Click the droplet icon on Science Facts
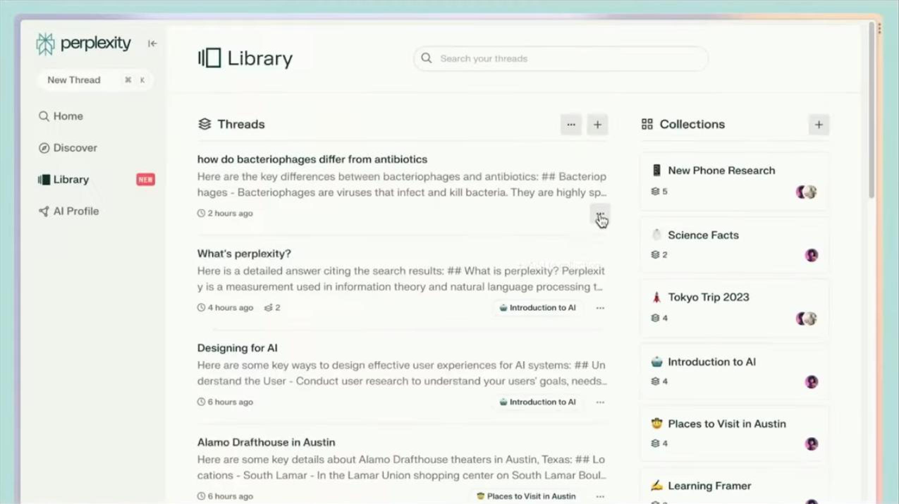 pos(656,235)
